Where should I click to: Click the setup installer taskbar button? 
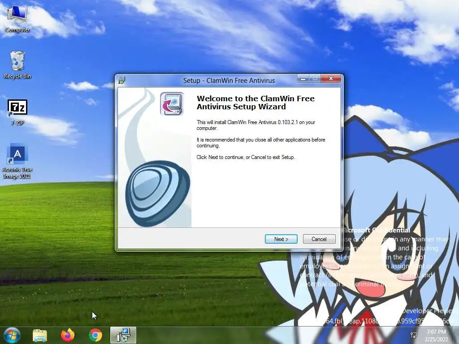click(x=123, y=335)
